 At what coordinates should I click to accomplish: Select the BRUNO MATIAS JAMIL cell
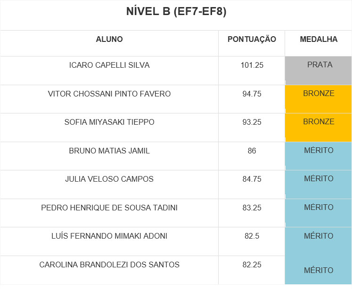(x=109, y=151)
